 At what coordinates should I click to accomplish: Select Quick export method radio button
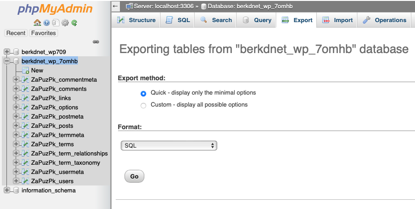pyautogui.click(x=143, y=93)
